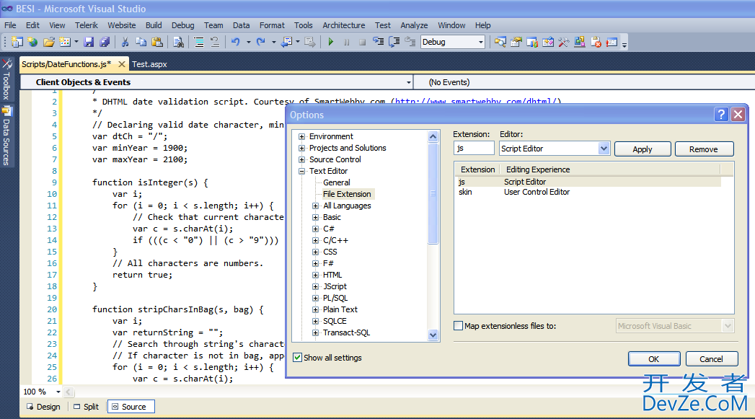Click the Paste icon in toolbar

[157, 43]
